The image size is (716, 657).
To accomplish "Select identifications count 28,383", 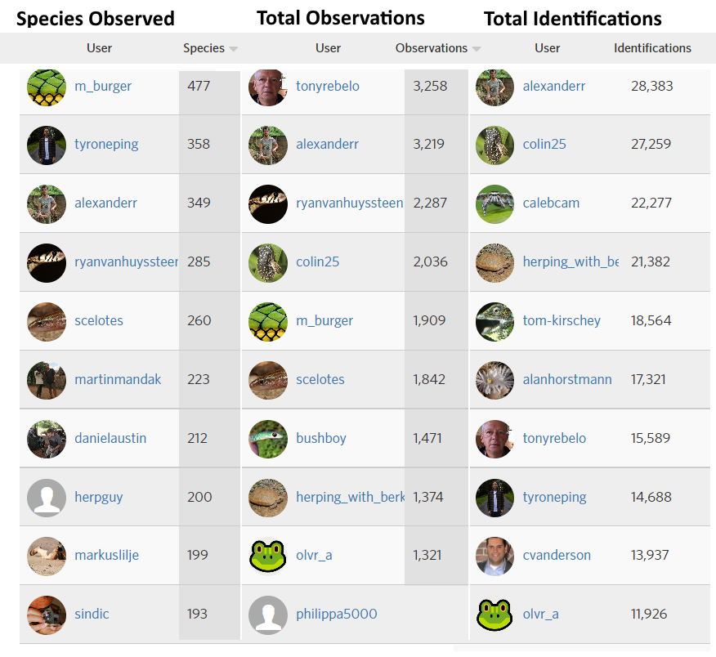I will pos(652,87).
